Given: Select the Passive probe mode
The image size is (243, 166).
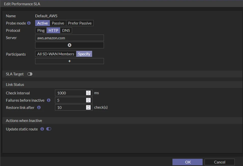Looking at the screenshot, I should [58, 23].
